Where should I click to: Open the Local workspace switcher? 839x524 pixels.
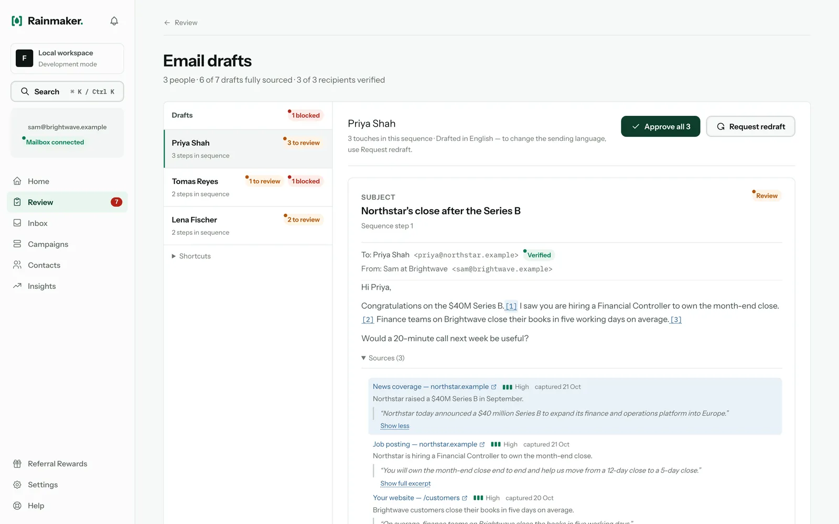(x=67, y=58)
